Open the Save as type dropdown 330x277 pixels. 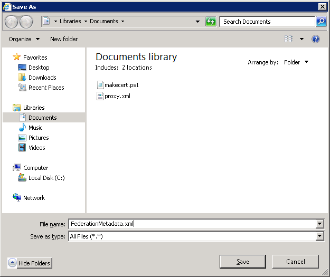click(319, 236)
